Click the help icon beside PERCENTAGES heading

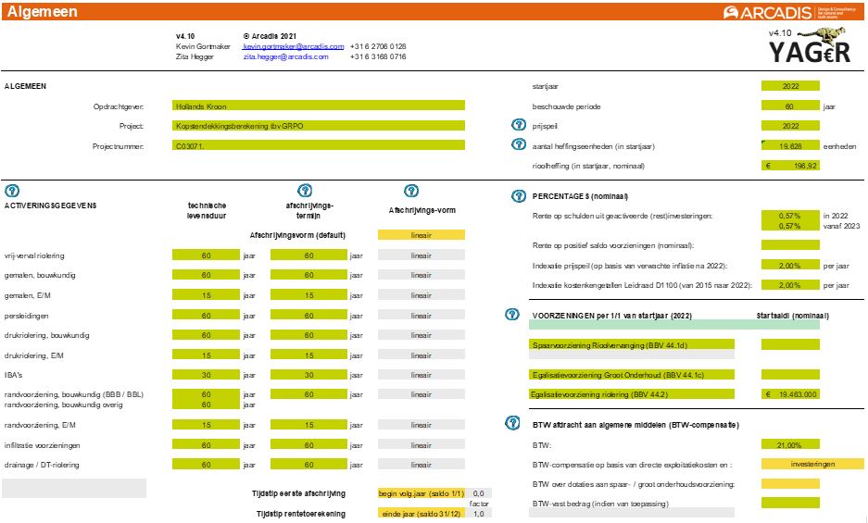click(x=519, y=195)
